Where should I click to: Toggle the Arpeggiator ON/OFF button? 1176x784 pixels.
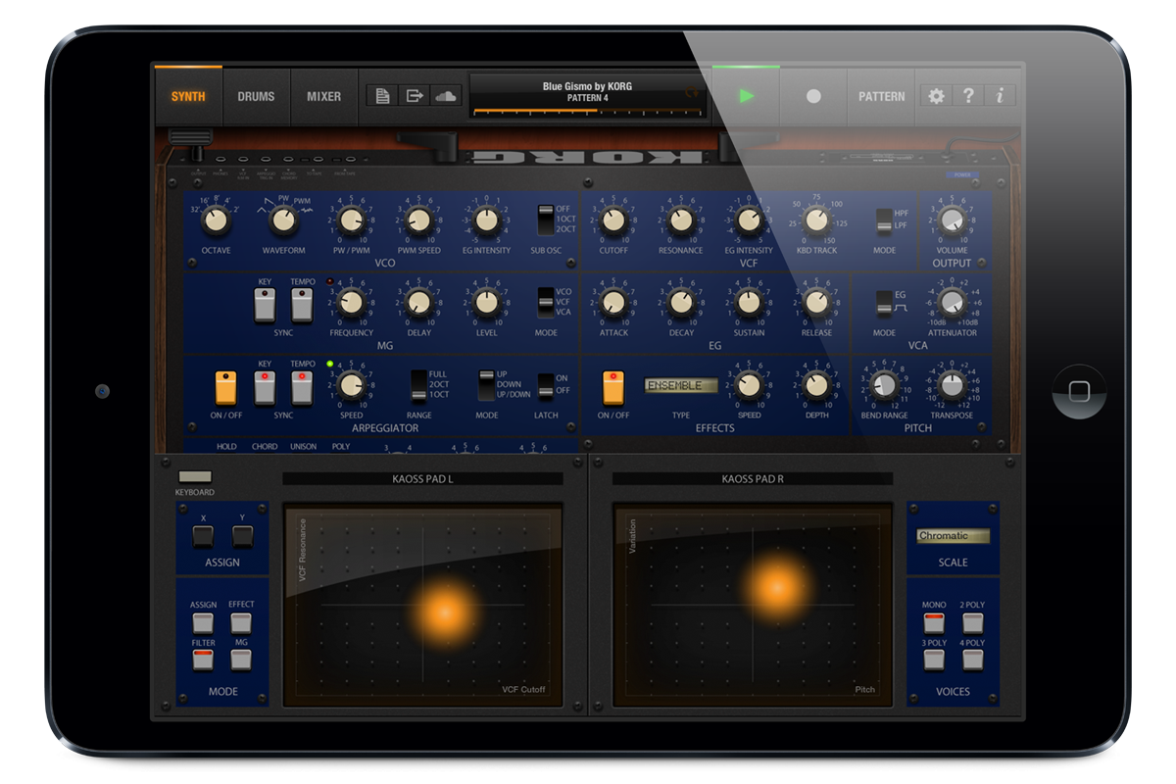click(x=226, y=388)
